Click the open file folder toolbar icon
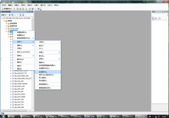This screenshot has width=169, height=118. coord(30,9)
